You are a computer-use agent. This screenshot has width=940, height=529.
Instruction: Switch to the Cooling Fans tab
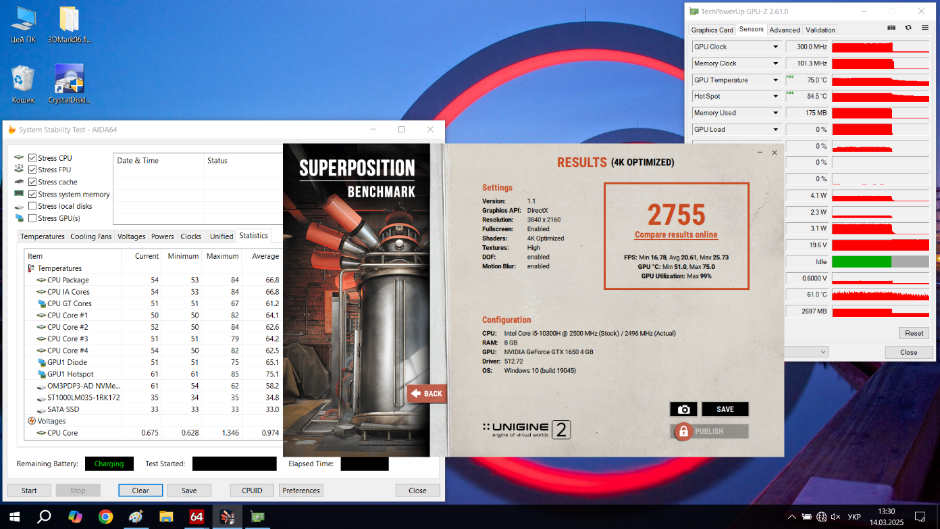pos(91,236)
